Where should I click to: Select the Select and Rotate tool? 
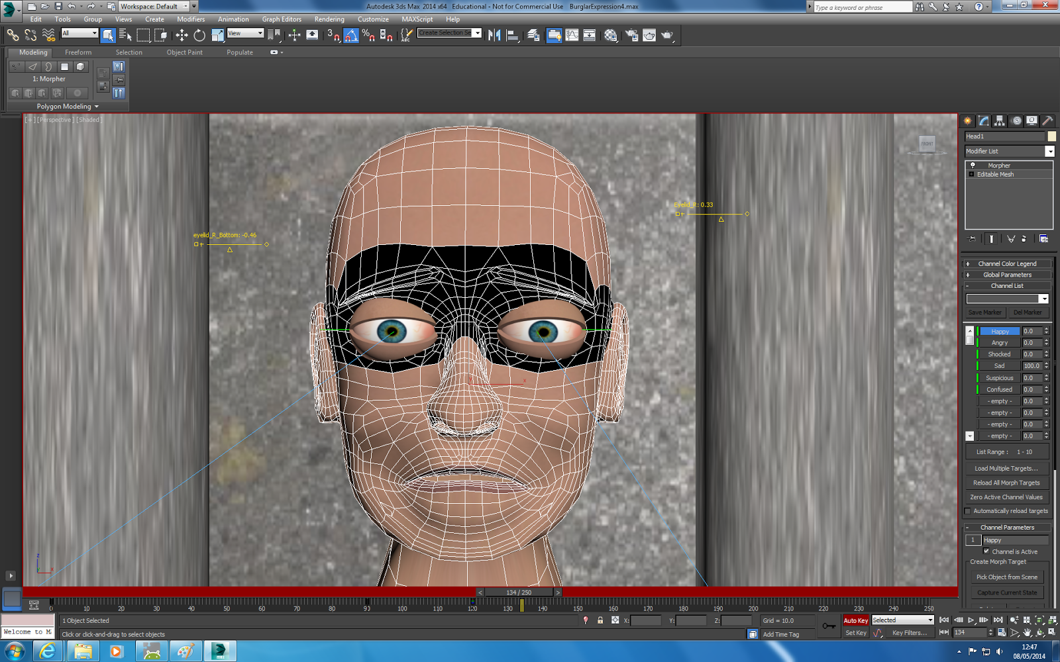199,35
